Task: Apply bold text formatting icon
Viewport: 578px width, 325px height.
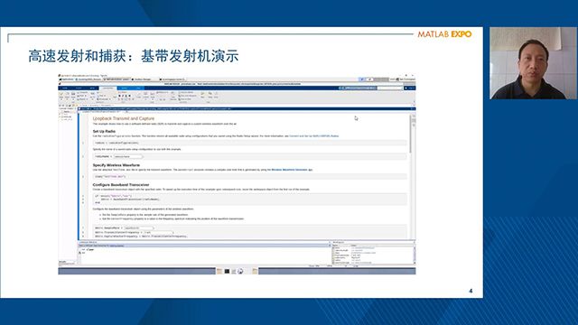Action: point(119,96)
